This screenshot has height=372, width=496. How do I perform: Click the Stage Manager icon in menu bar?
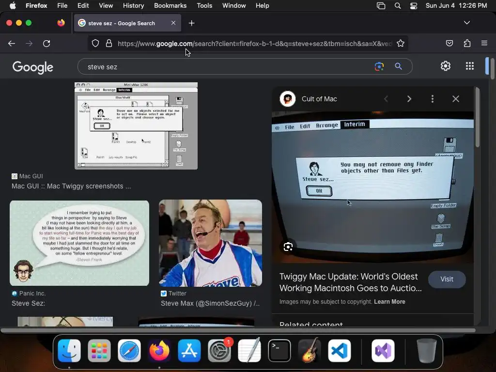[381, 5]
